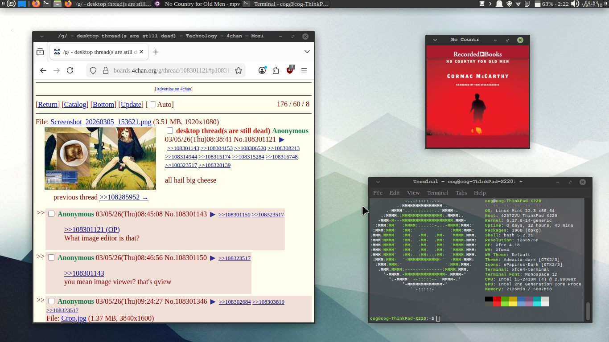This screenshot has height=342, width=609.
Task: Click the volume speaker icon in the panel
Action: coord(575,4)
